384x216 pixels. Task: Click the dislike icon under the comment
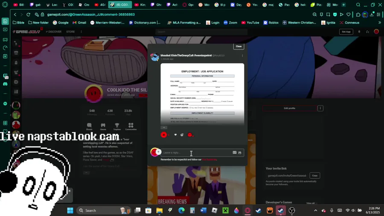[x=175, y=135]
